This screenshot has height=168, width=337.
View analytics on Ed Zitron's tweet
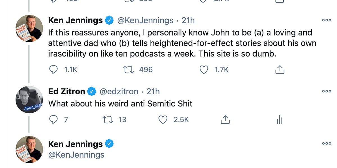(279, 119)
